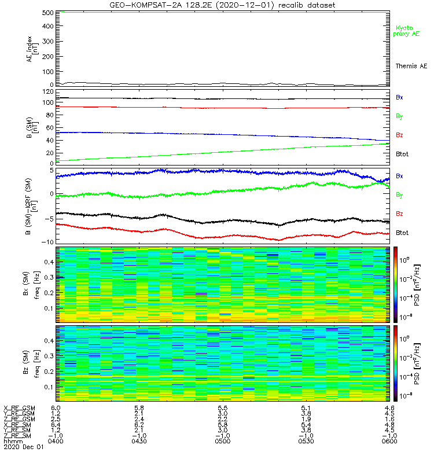
Task: Select the Themis AE legend label
Action: 411,66
